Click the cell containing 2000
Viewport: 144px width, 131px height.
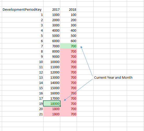pos(52,20)
